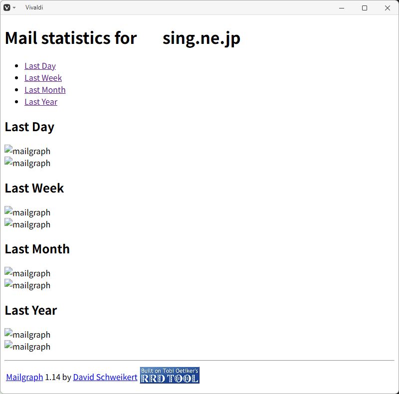Screen dimensions: 399x394
Task: Click the second broken mailgraph image under Last Day
Action: click(27, 163)
